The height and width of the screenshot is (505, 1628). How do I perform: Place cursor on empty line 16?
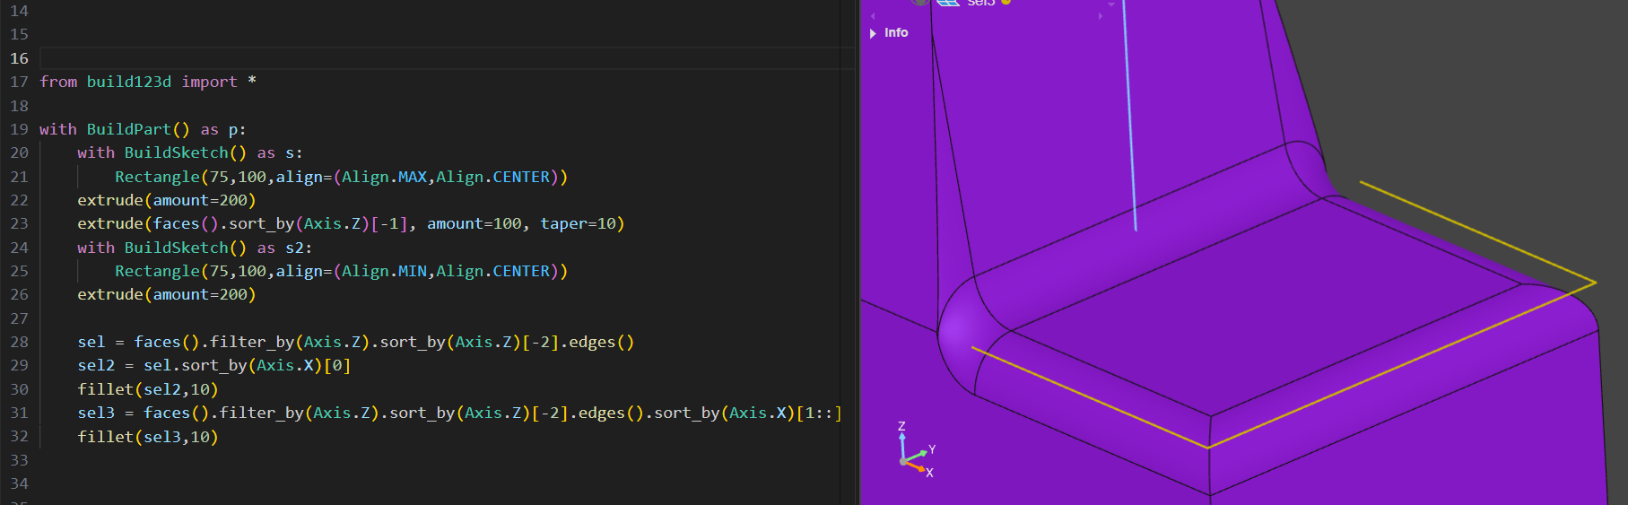pos(359,58)
